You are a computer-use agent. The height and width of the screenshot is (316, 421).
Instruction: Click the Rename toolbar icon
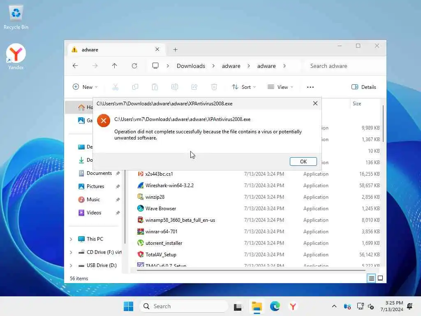click(x=174, y=87)
